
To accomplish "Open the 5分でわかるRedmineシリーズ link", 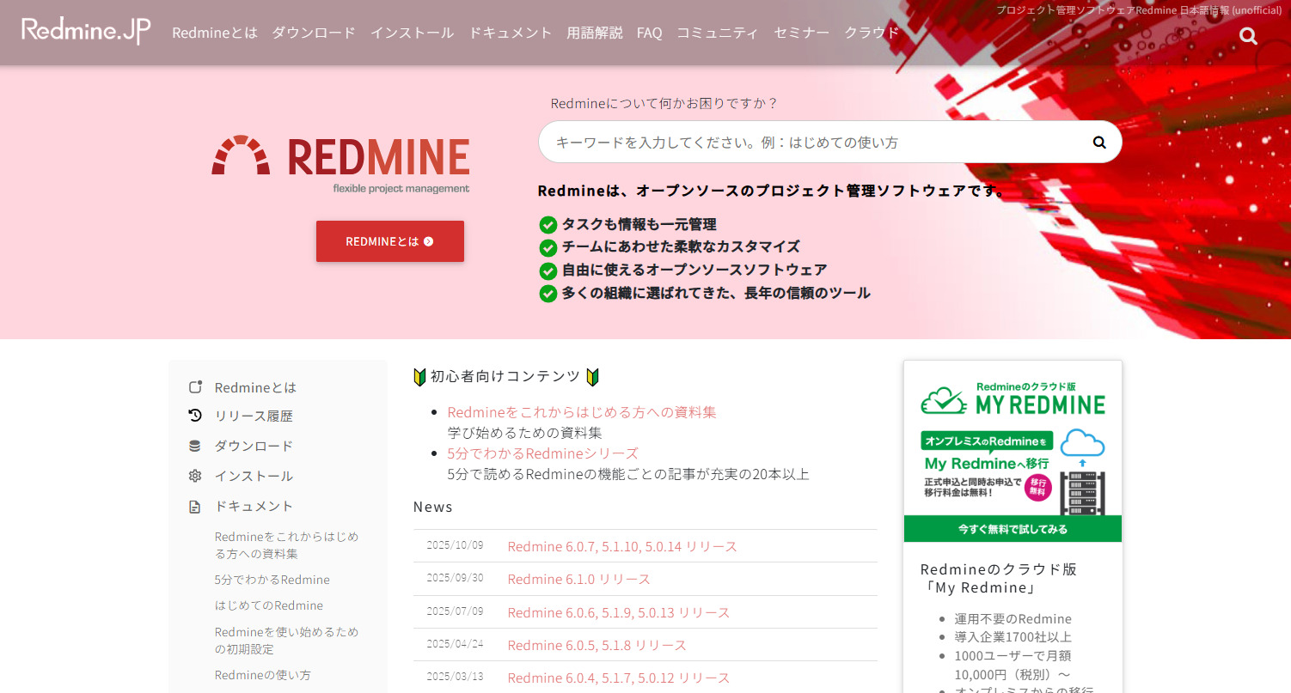I will pos(542,453).
